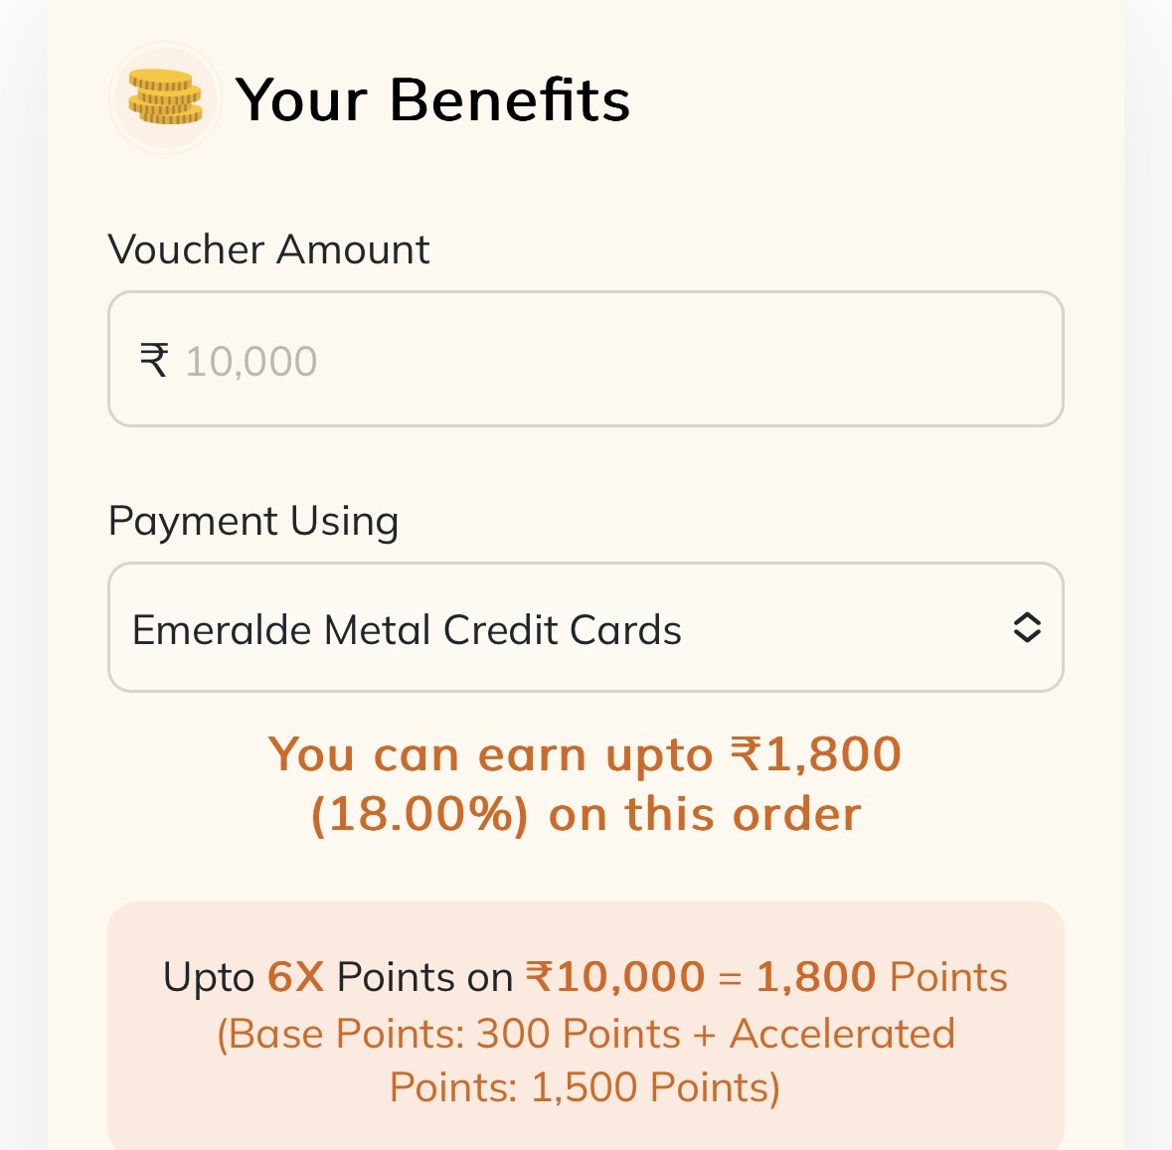This screenshot has height=1150, width=1172.
Task: Click the pink points breakdown card
Action: pyautogui.click(x=586, y=1025)
